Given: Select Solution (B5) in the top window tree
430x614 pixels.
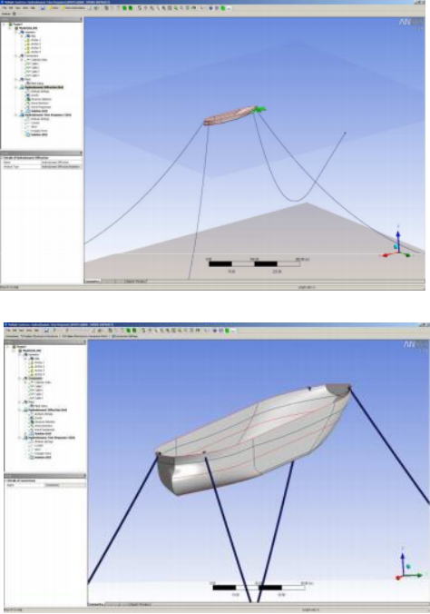Looking at the screenshot, I should coord(39,134).
